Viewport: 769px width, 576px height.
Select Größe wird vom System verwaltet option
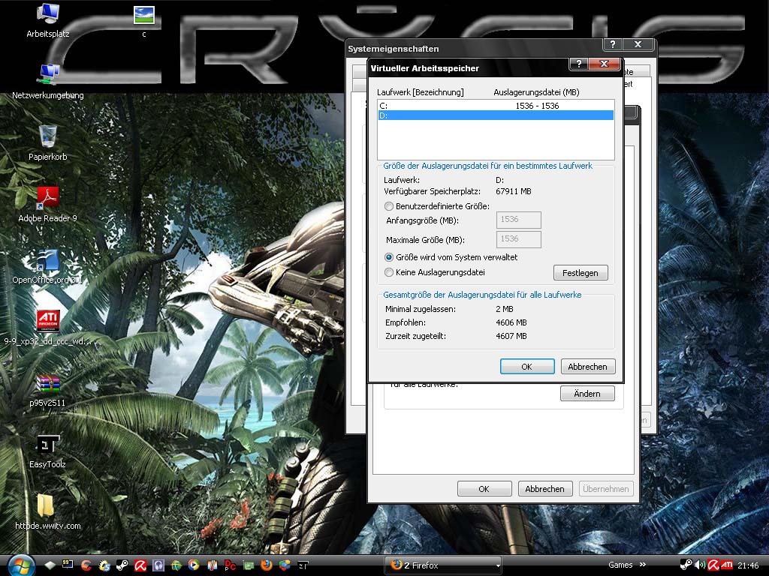pos(451,257)
